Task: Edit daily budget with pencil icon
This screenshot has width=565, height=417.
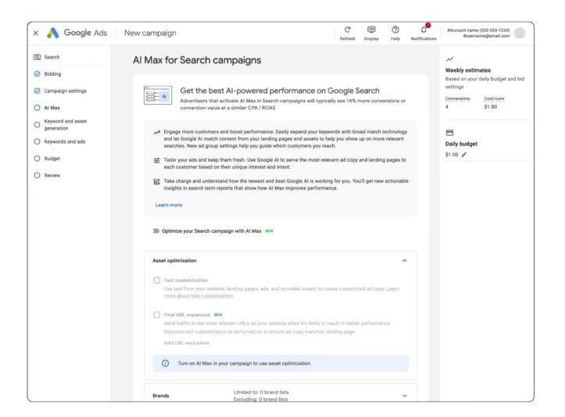Action: [x=464, y=155]
